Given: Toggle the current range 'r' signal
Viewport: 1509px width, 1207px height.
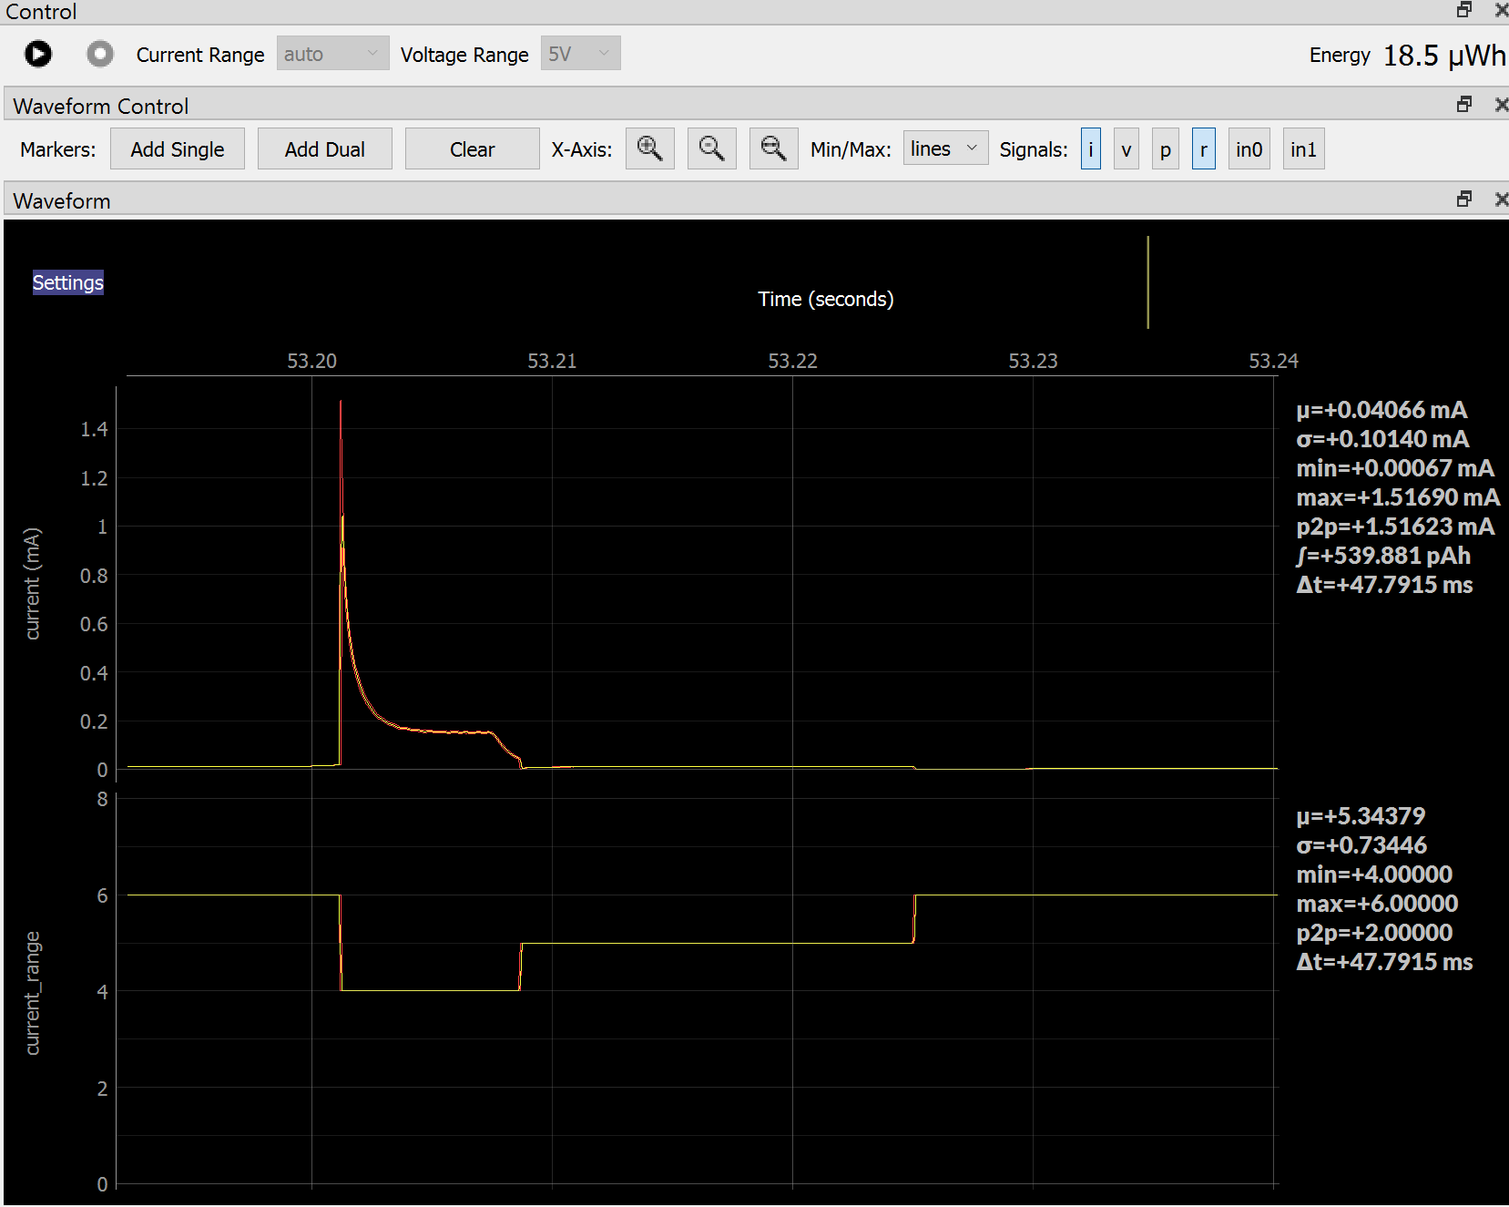Looking at the screenshot, I should click(1203, 149).
